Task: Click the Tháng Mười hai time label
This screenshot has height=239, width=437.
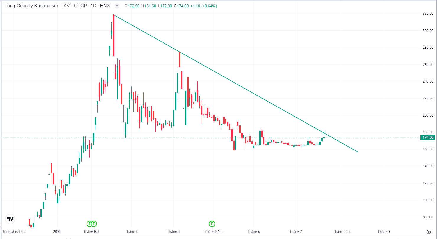Action: [14, 232]
